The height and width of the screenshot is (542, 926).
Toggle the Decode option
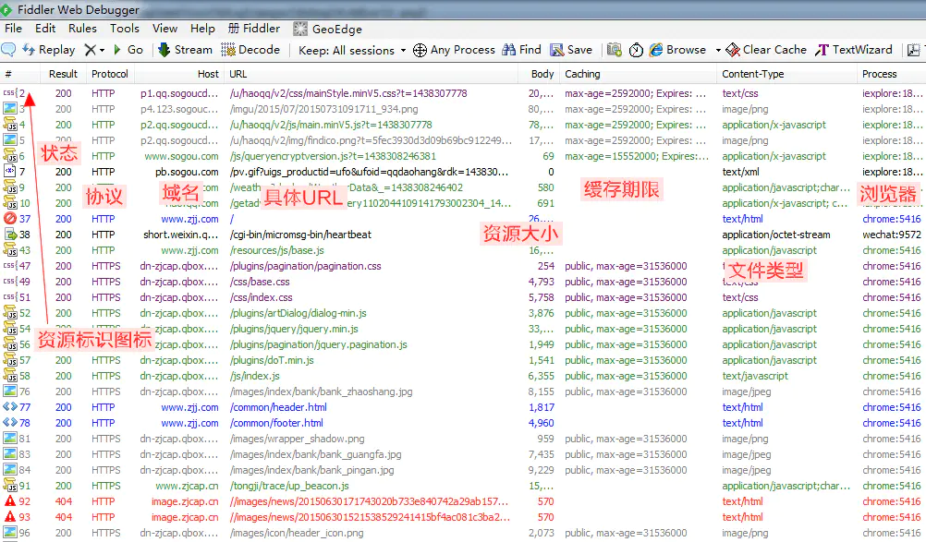tap(250, 50)
